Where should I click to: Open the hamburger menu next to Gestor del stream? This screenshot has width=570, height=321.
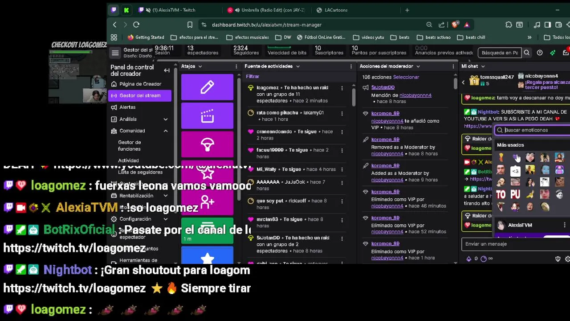point(115,53)
